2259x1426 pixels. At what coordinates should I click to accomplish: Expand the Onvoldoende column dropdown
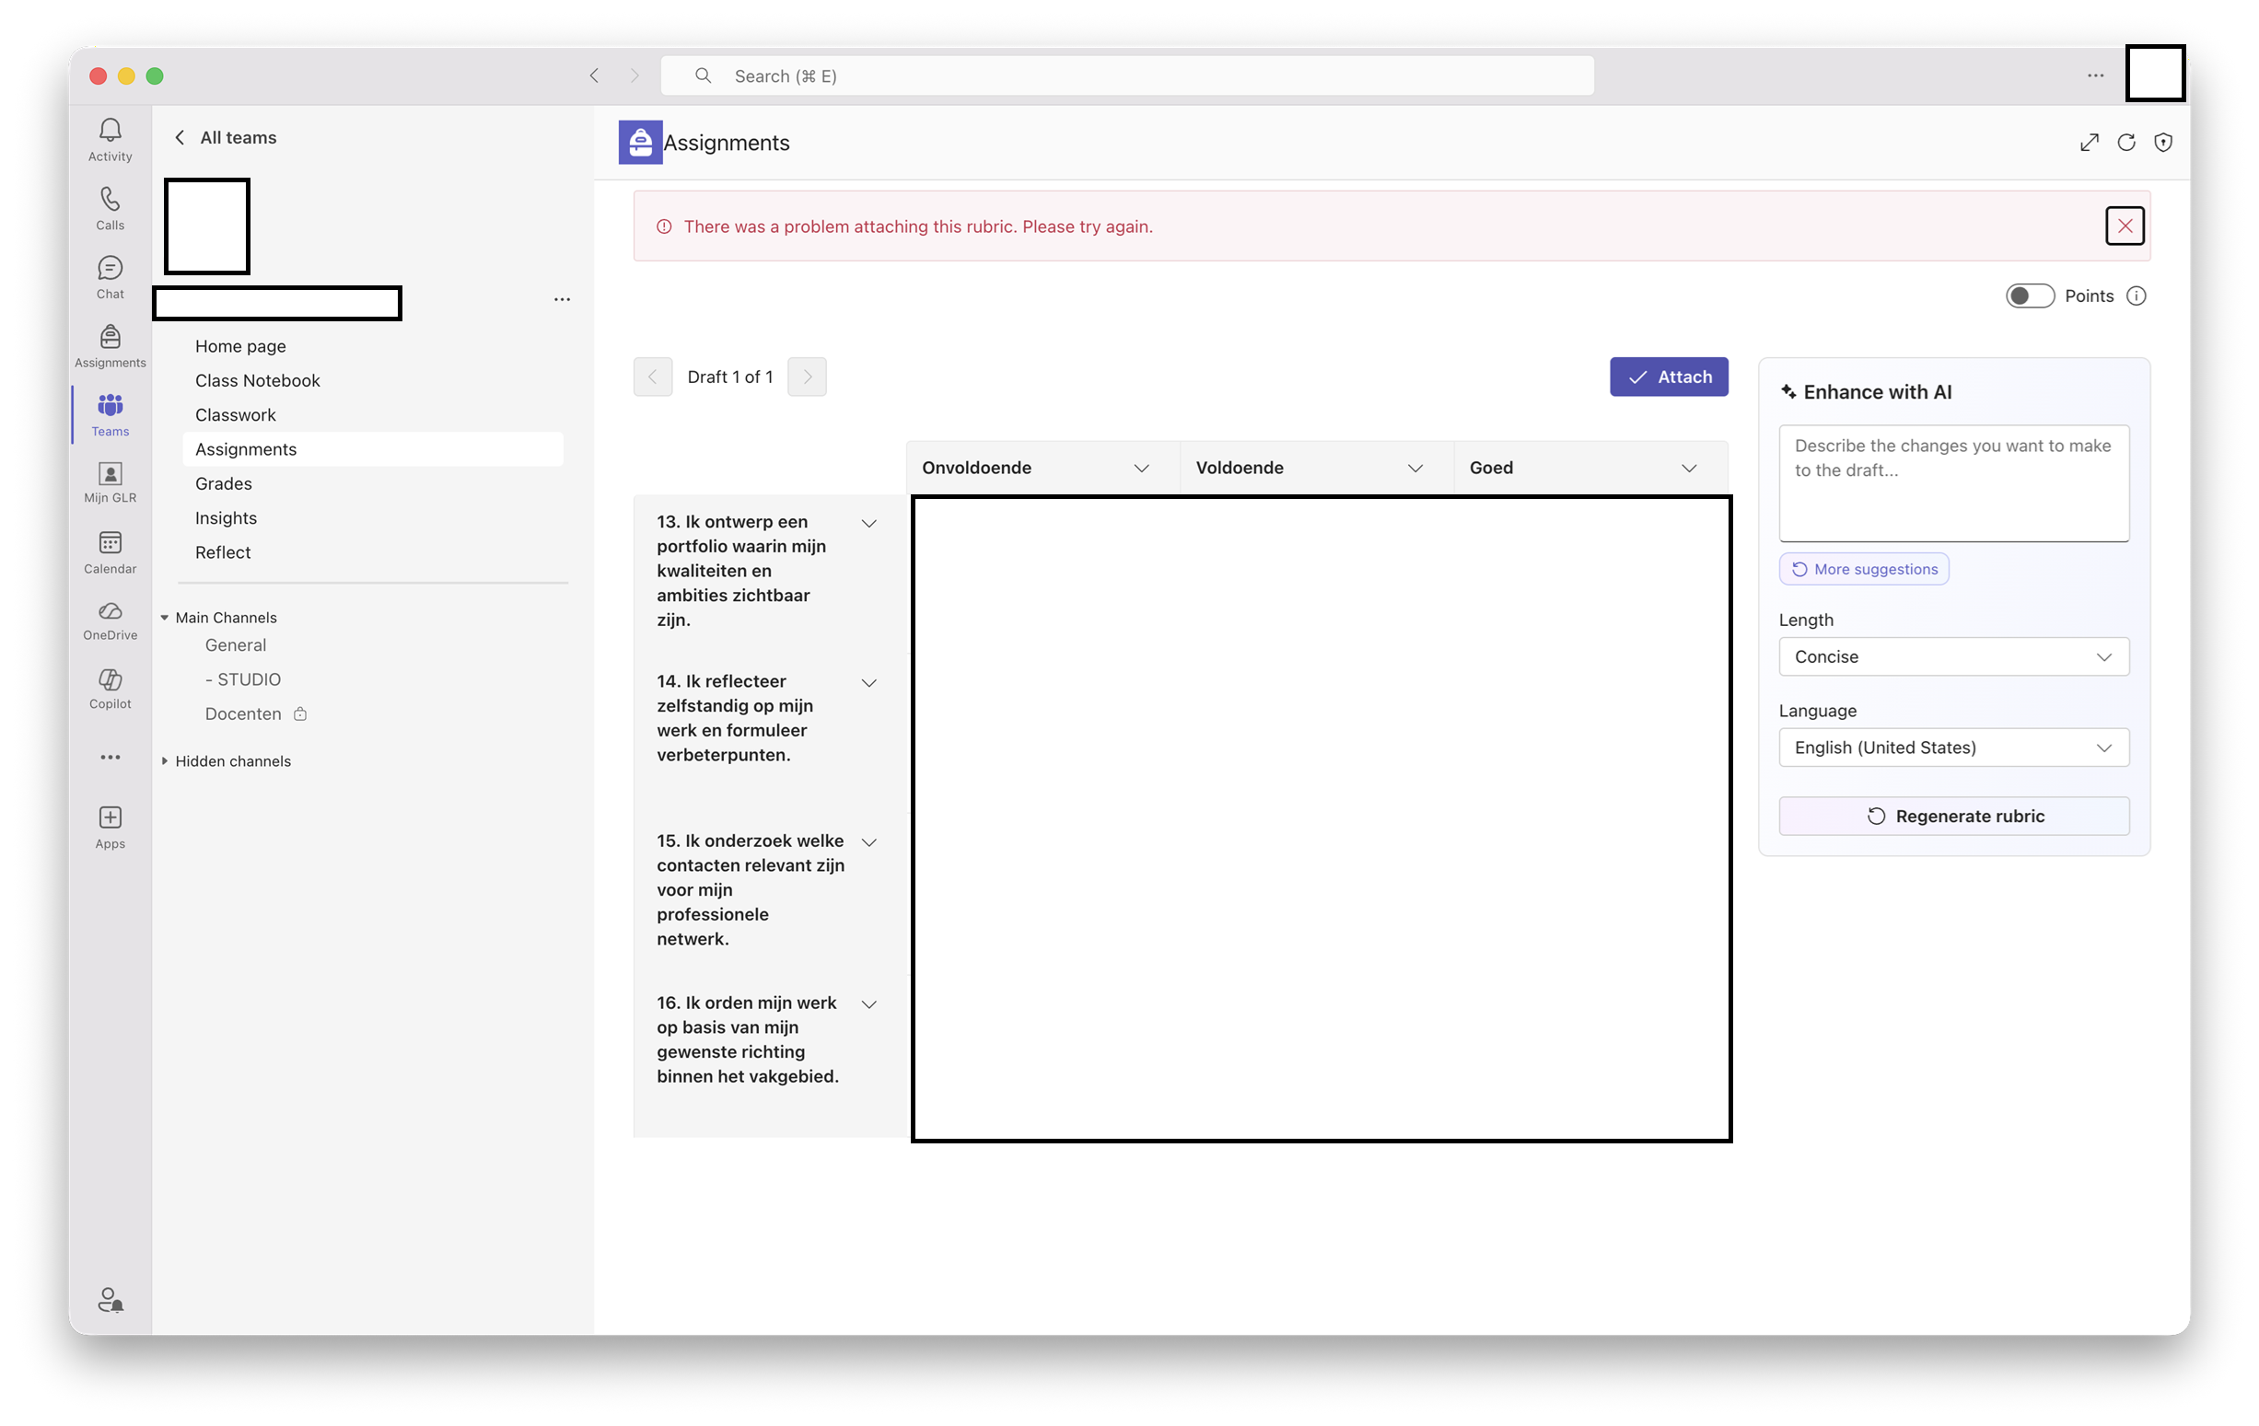coord(1141,468)
